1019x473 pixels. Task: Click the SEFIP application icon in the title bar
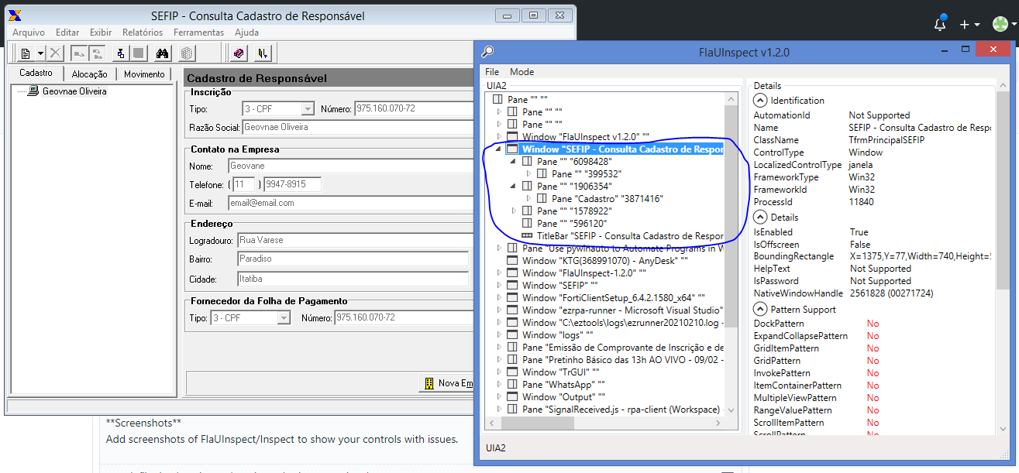tap(15, 15)
